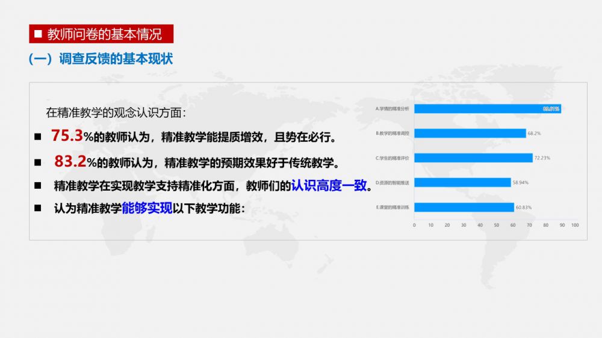Select the red '83.2' figure
This screenshot has width=602, height=338.
(x=70, y=161)
